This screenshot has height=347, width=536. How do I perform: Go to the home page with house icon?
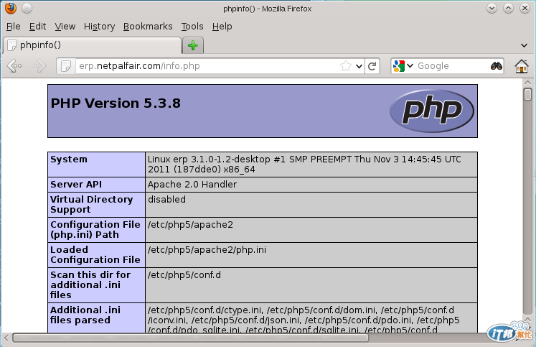[522, 65]
